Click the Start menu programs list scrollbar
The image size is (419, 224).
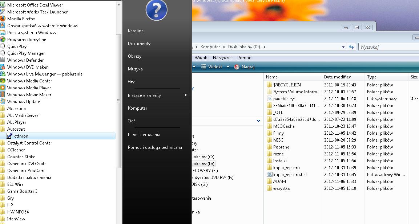[118, 101]
